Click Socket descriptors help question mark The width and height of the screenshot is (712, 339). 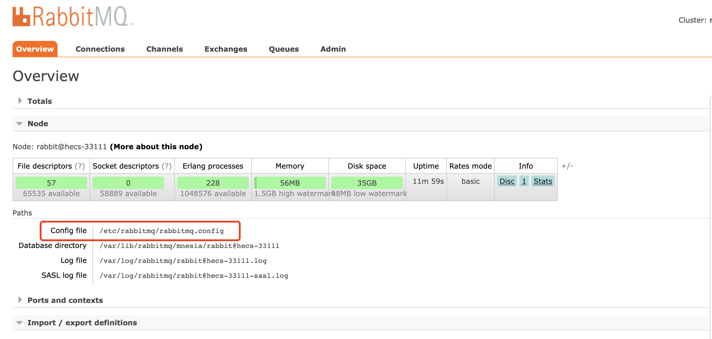click(167, 166)
